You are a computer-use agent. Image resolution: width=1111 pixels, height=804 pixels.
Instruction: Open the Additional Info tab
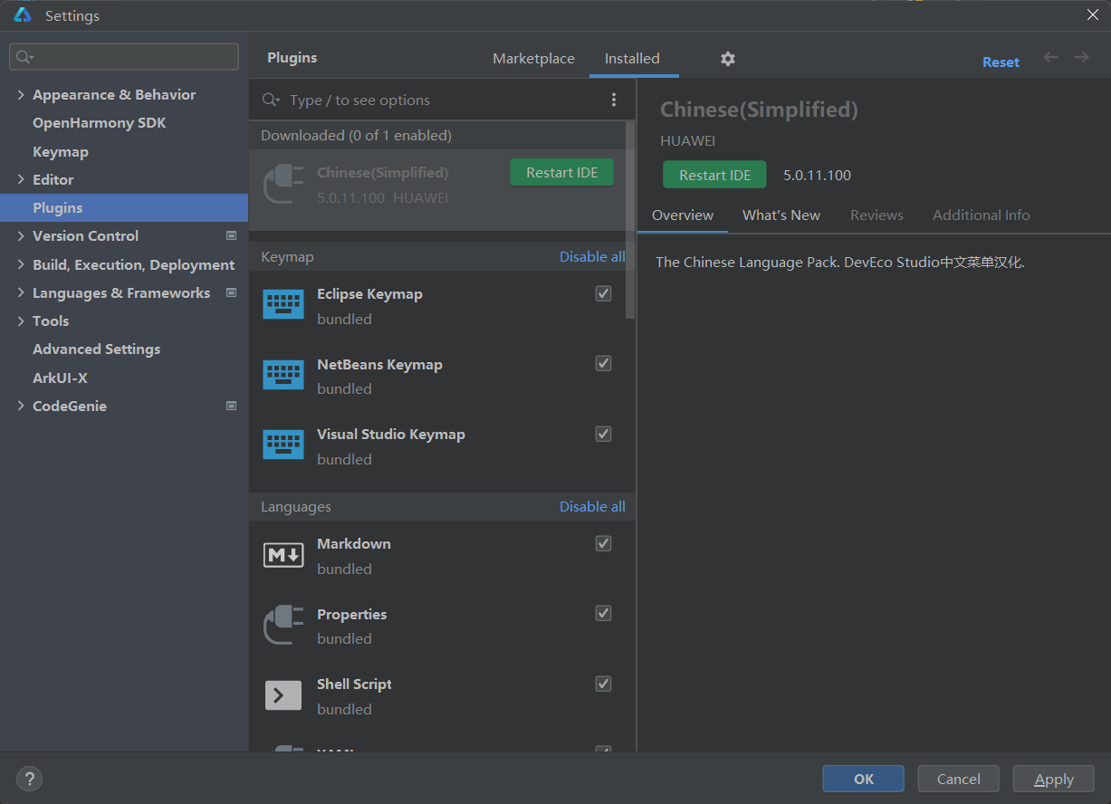(982, 215)
